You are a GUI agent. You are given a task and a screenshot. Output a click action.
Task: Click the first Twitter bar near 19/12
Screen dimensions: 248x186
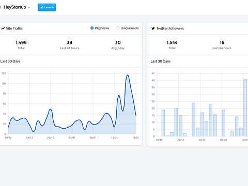pyautogui.click(x=163, y=123)
